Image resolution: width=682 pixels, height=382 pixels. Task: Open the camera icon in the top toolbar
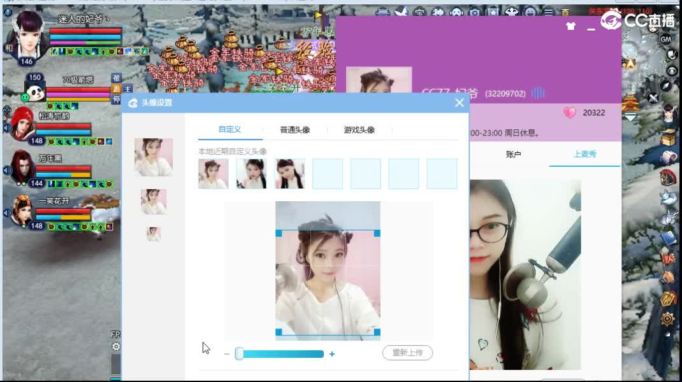click(474, 11)
